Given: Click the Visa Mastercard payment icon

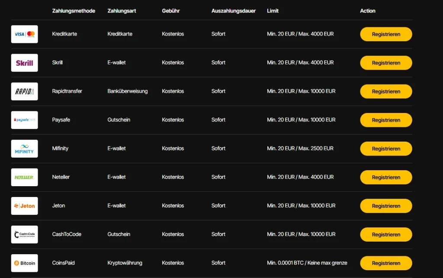Looking at the screenshot, I should [24, 34].
